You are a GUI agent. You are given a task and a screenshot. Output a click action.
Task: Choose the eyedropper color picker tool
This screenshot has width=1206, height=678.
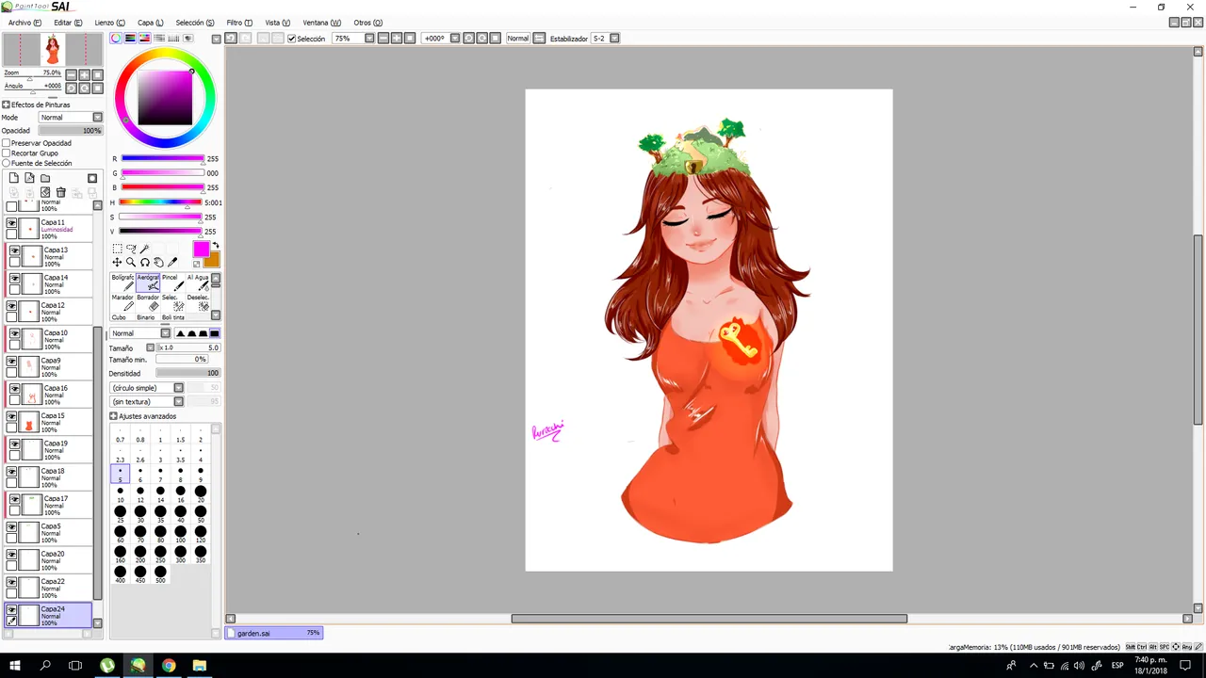(x=172, y=263)
